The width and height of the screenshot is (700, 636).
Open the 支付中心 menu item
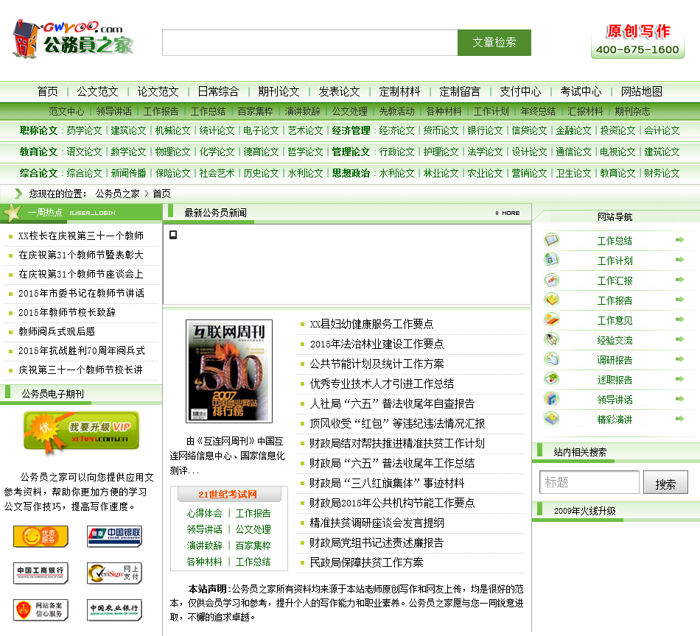click(520, 91)
